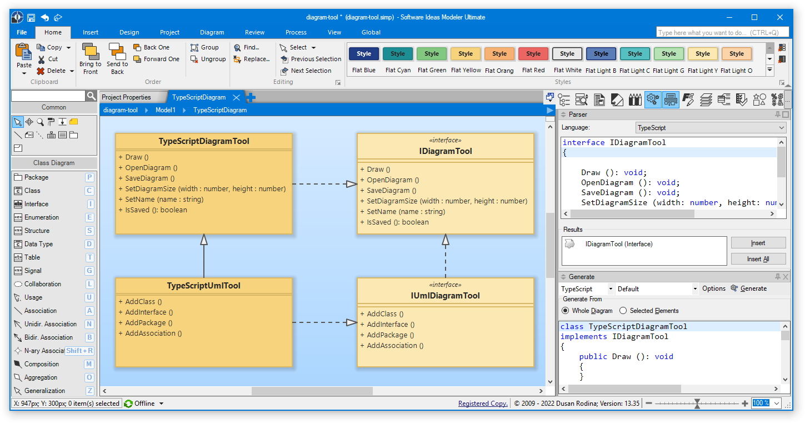Click the Delete icon in Clipboard group
The width and height of the screenshot is (805, 423).
coord(41,71)
